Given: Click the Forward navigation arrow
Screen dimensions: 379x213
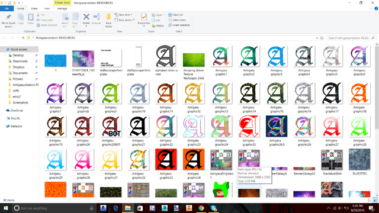Looking at the screenshot, I should [x=12, y=38].
